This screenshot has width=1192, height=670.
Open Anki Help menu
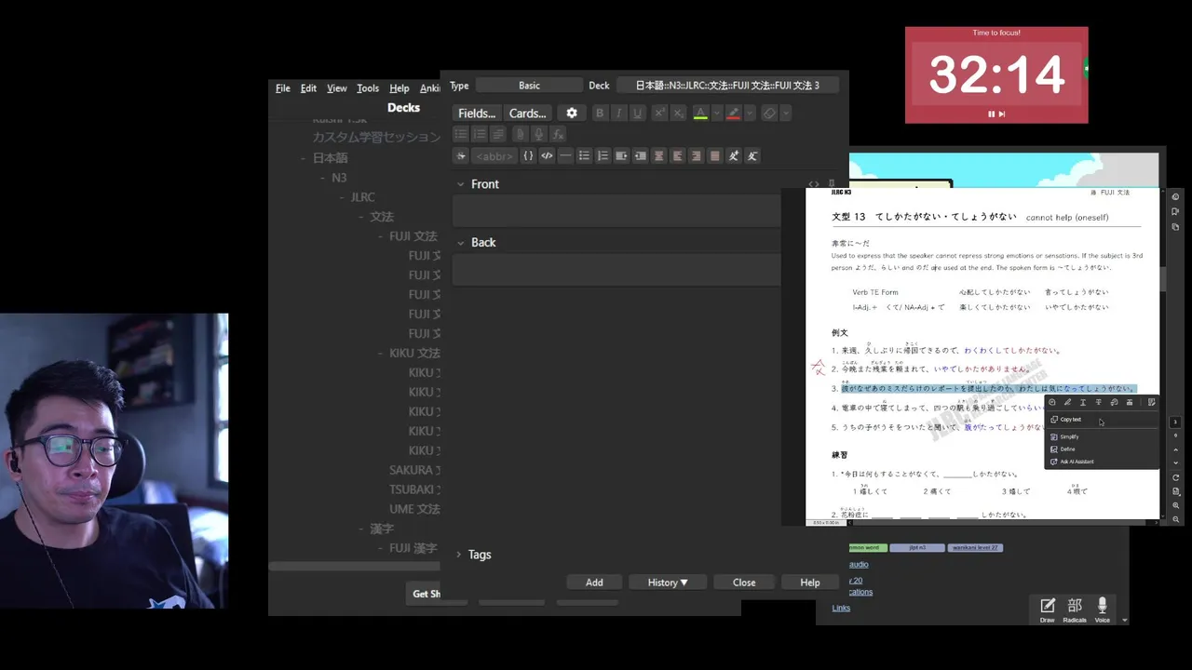tap(400, 88)
